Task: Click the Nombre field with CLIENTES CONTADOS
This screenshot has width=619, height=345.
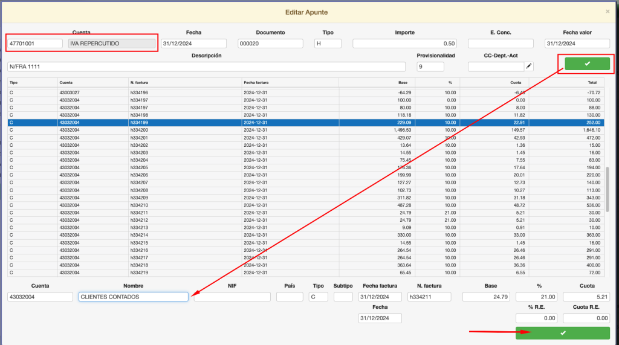Action: [133, 297]
